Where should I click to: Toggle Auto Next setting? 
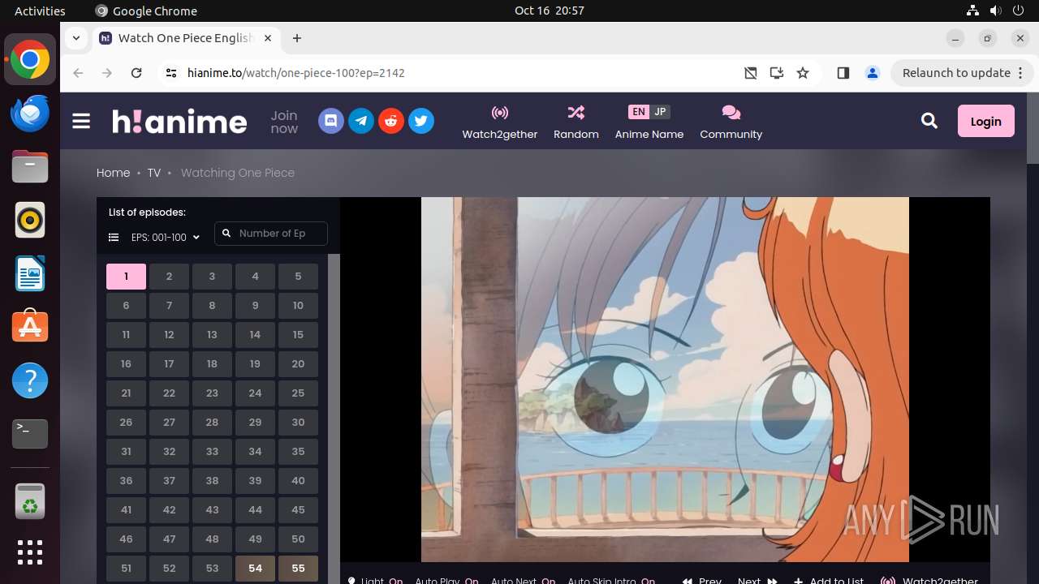(523, 580)
